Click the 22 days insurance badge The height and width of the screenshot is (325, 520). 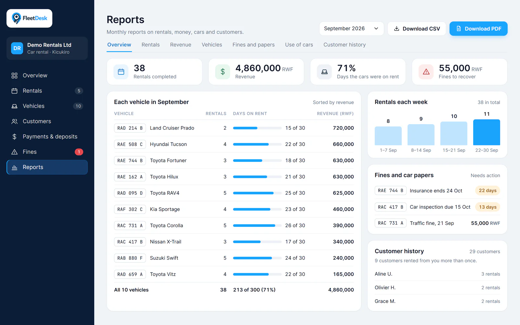pyautogui.click(x=487, y=191)
